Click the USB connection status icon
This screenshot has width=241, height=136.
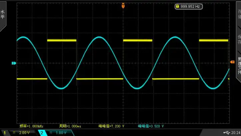pos(227,132)
